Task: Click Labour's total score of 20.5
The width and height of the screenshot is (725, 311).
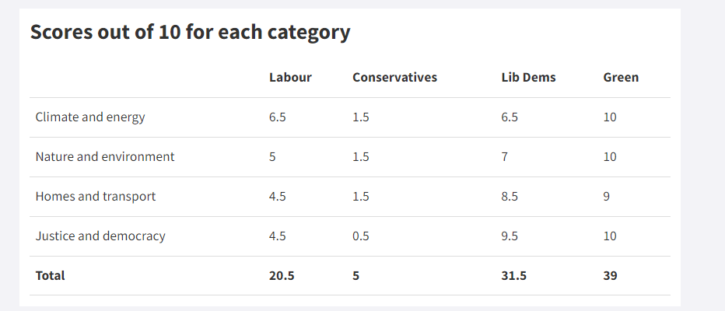Action: 282,276
